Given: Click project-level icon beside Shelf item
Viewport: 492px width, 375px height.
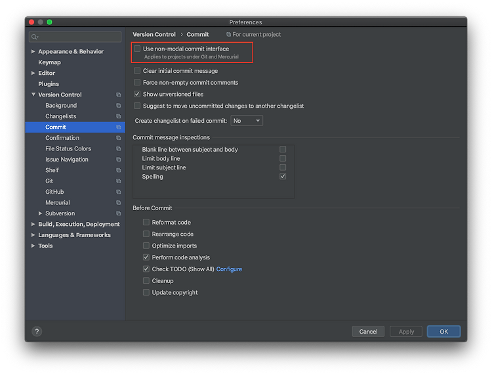Looking at the screenshot, I should pos(119,170).
